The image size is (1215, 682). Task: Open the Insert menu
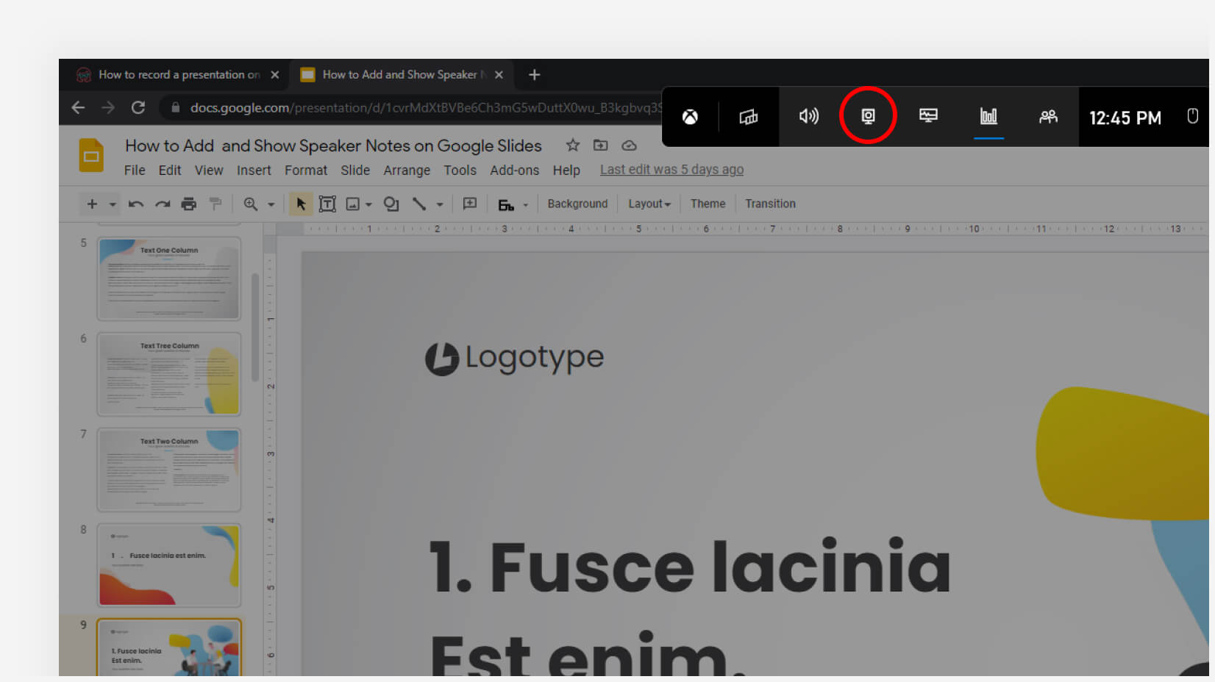click(254, 170)
